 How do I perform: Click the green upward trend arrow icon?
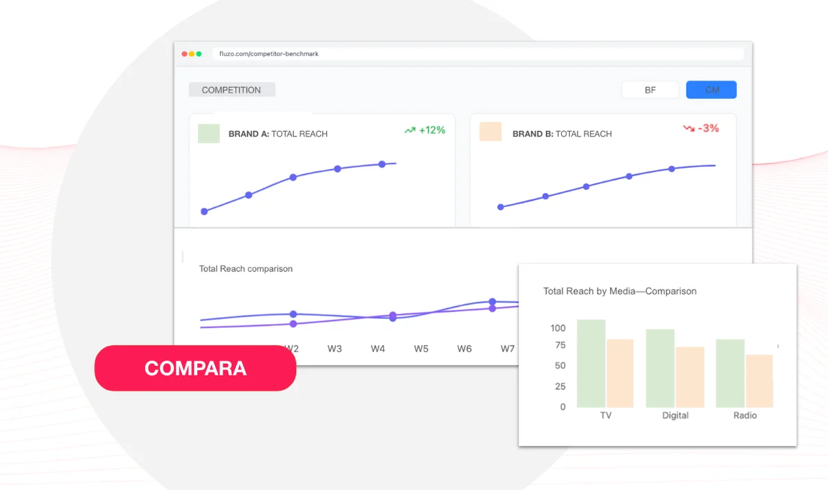point(410,130)
